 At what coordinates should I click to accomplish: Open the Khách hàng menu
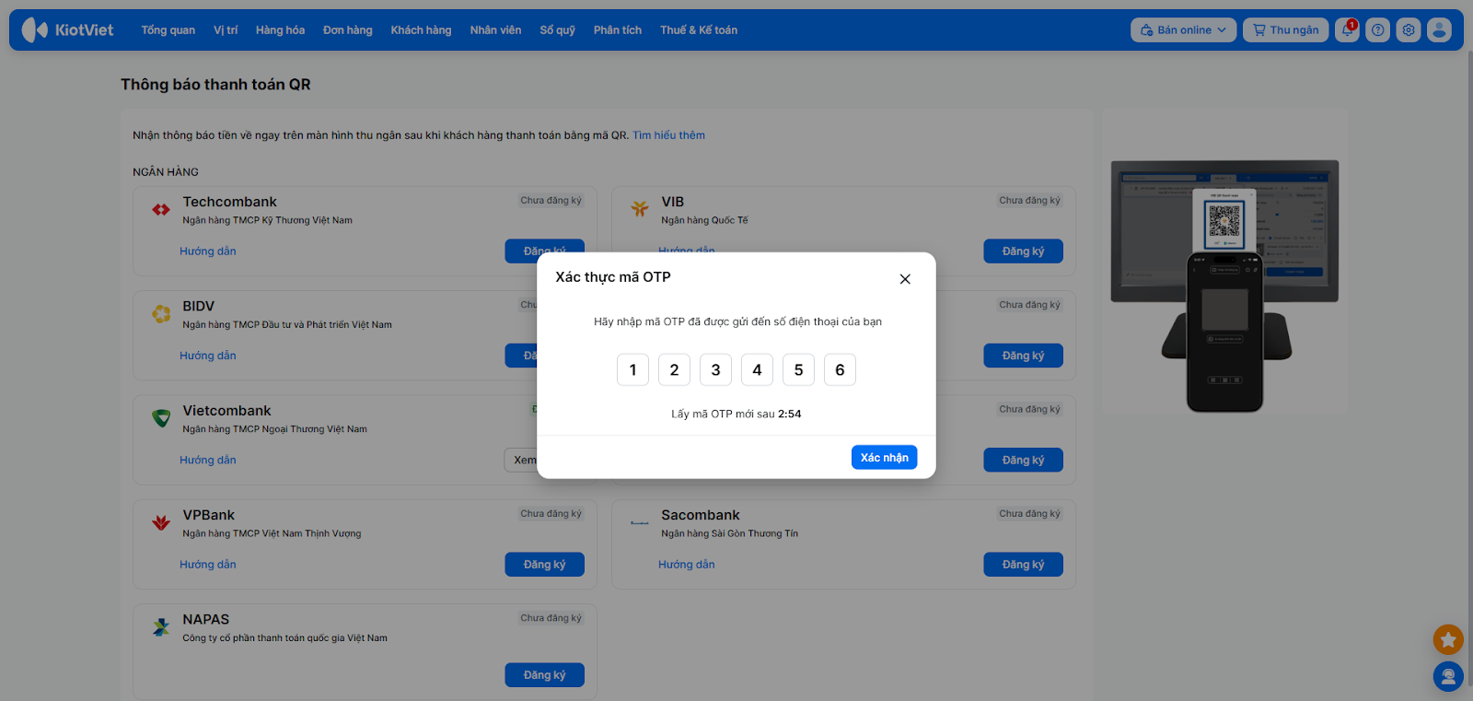[421, 30]
